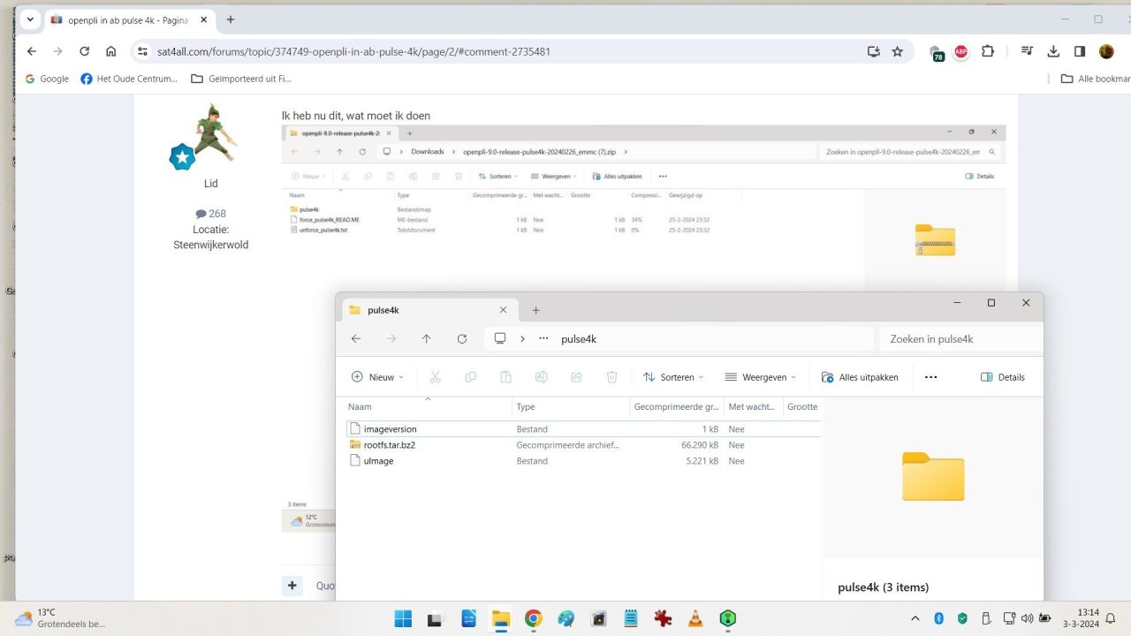Image resolution: width=1131 pixels, height=636 pixels.
Task: Open Het Oude Centrum bookmark
Action: tap(129, 79)
